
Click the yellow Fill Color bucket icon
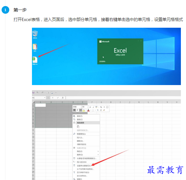pos(84,110)
